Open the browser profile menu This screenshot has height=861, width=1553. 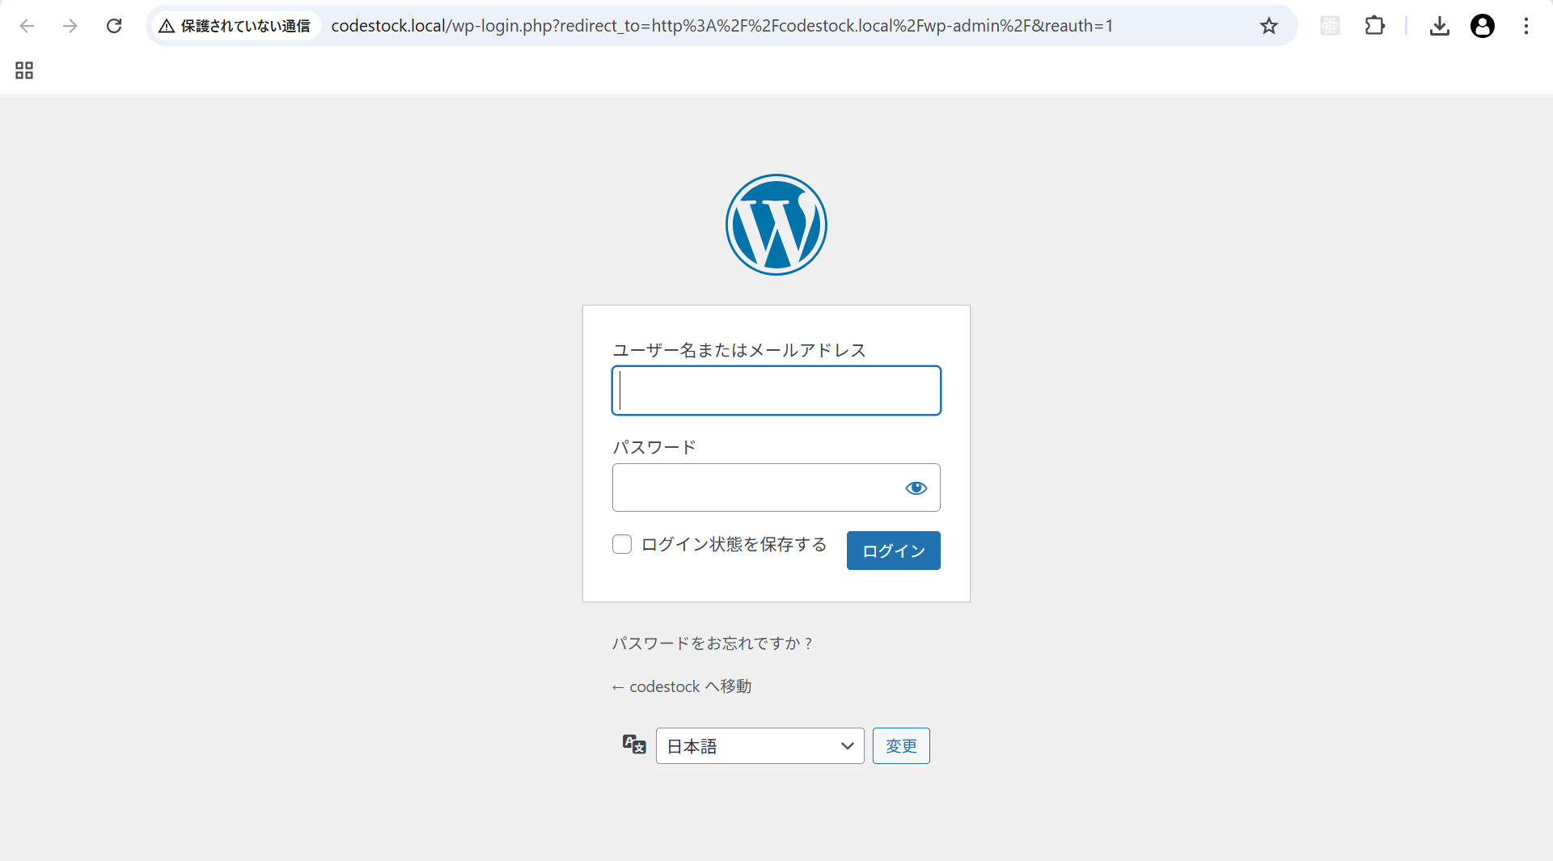(1483, 26)
